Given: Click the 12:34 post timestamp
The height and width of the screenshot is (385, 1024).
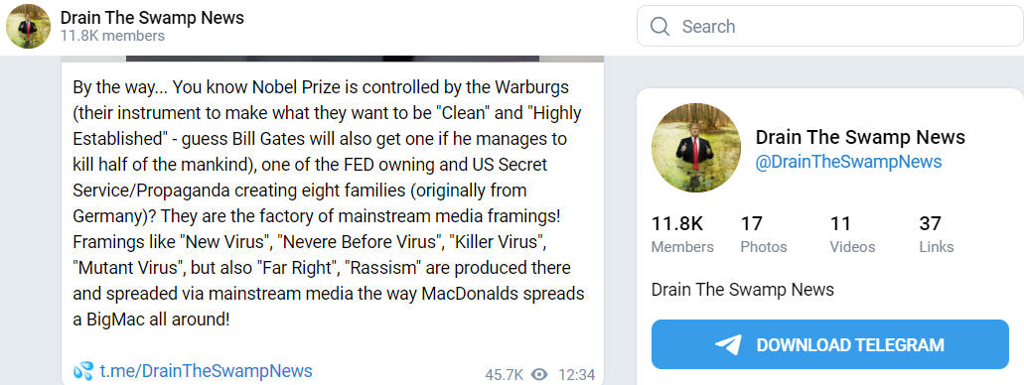Looking at the screenshot, I should (x=577, y=374).
